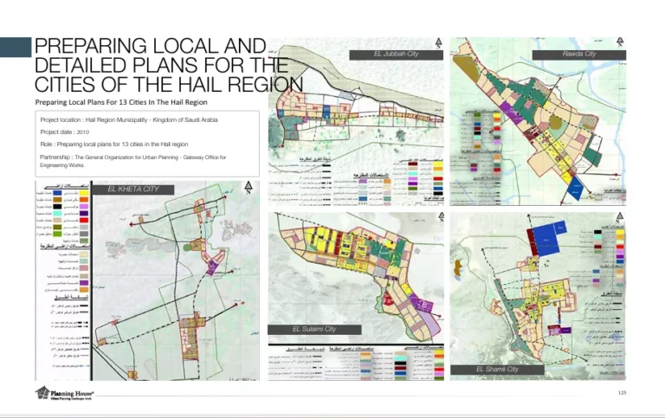Select the 'EL Shamli City' label
665x418 pixels.
pyautogui.click(x=497, y=370)
